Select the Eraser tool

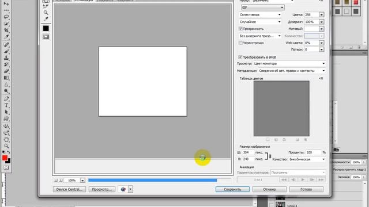(x=6, y=71)
